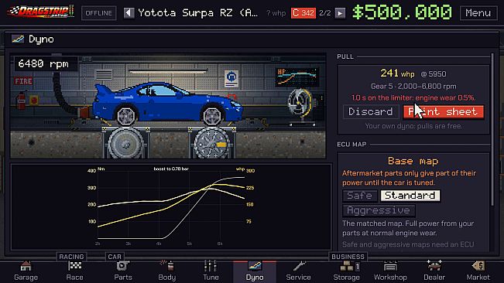Click the Base map heading
The image size is (504, 283).
413,161
